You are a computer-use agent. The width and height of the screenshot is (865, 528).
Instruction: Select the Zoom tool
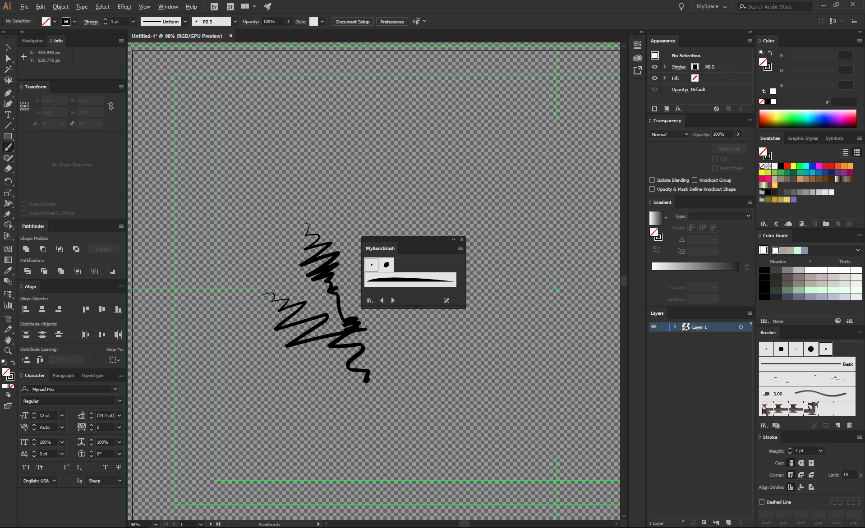(8, 351)
